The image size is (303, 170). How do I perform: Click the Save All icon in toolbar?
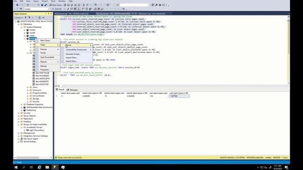[45, 5]
